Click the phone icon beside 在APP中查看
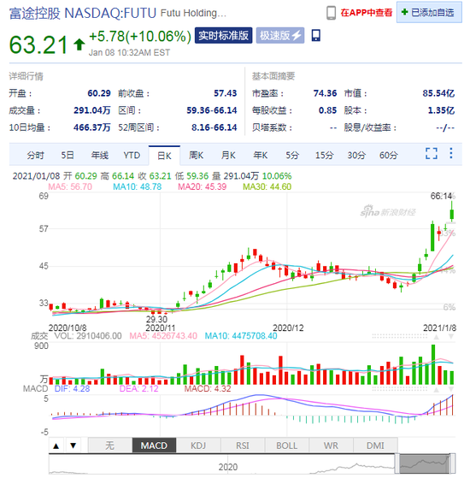 tap(331, 13)
